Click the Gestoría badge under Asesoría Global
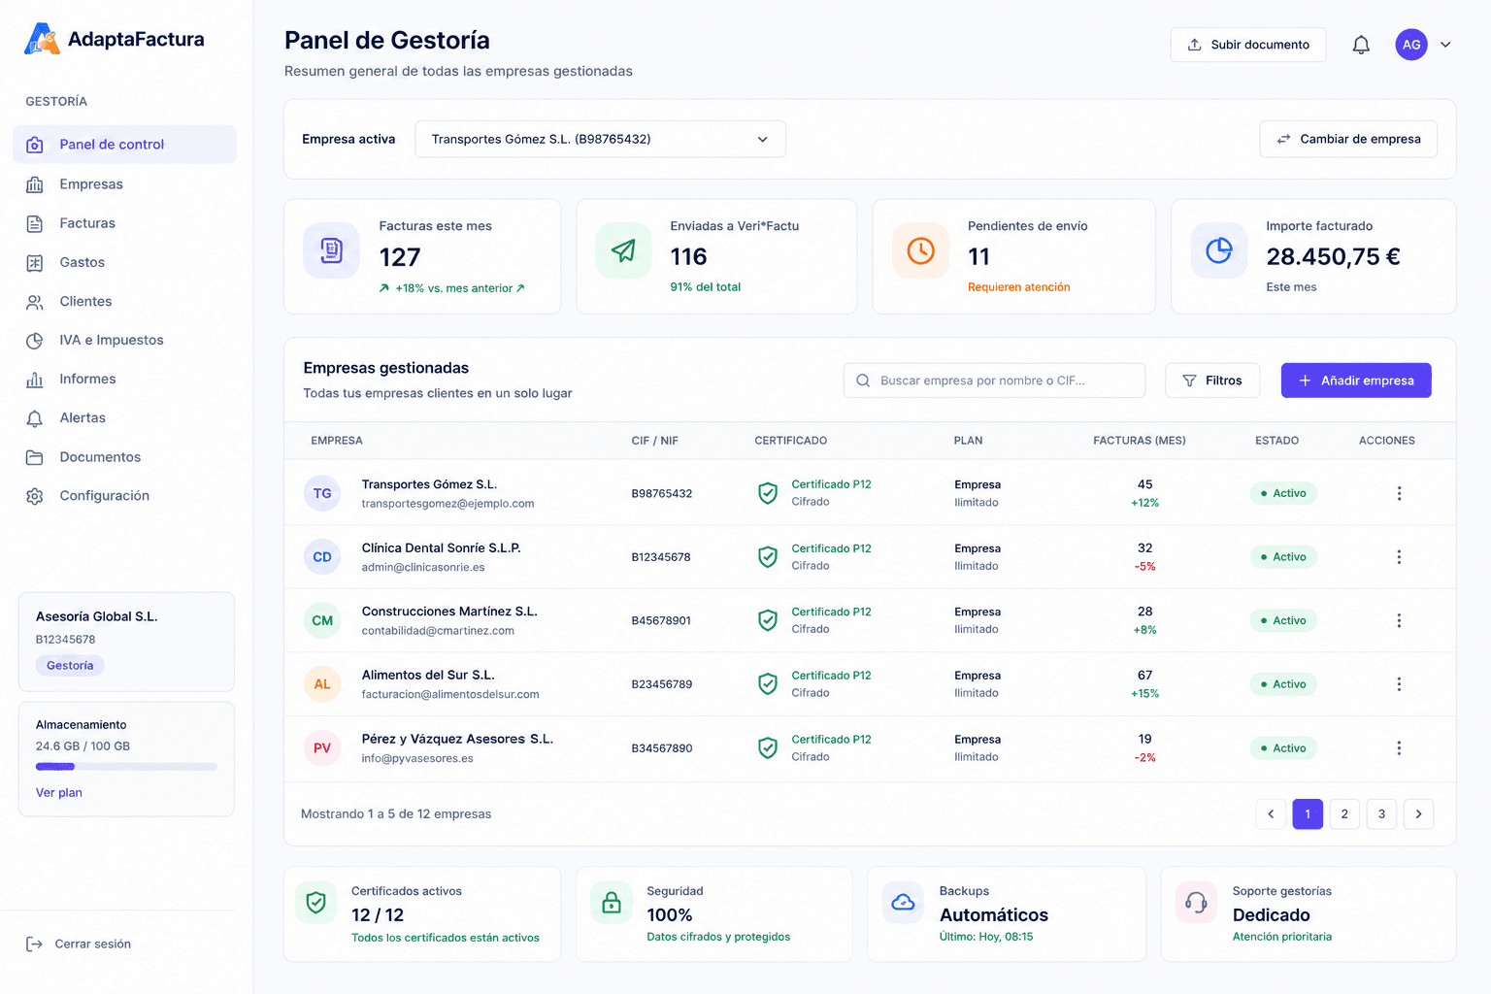This screenshot has height=994, width=1491. [70, 666]
